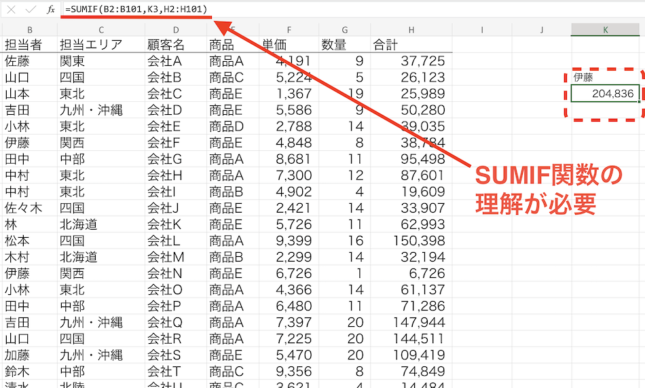645x388 pixels.
Task: Click the unit price cell 9,399
Action: pyautogui.click(x=289, y=241)
